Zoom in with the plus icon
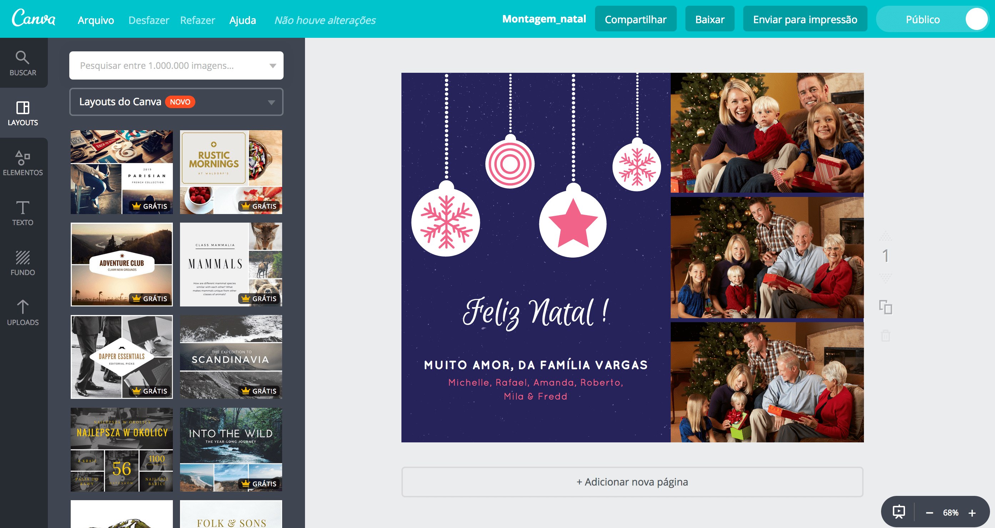The width and height of the screenshot is (995, 528). [972, 513]
